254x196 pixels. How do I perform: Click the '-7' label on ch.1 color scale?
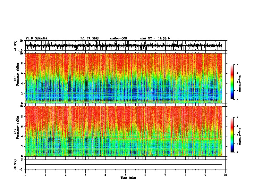point(236,99)
